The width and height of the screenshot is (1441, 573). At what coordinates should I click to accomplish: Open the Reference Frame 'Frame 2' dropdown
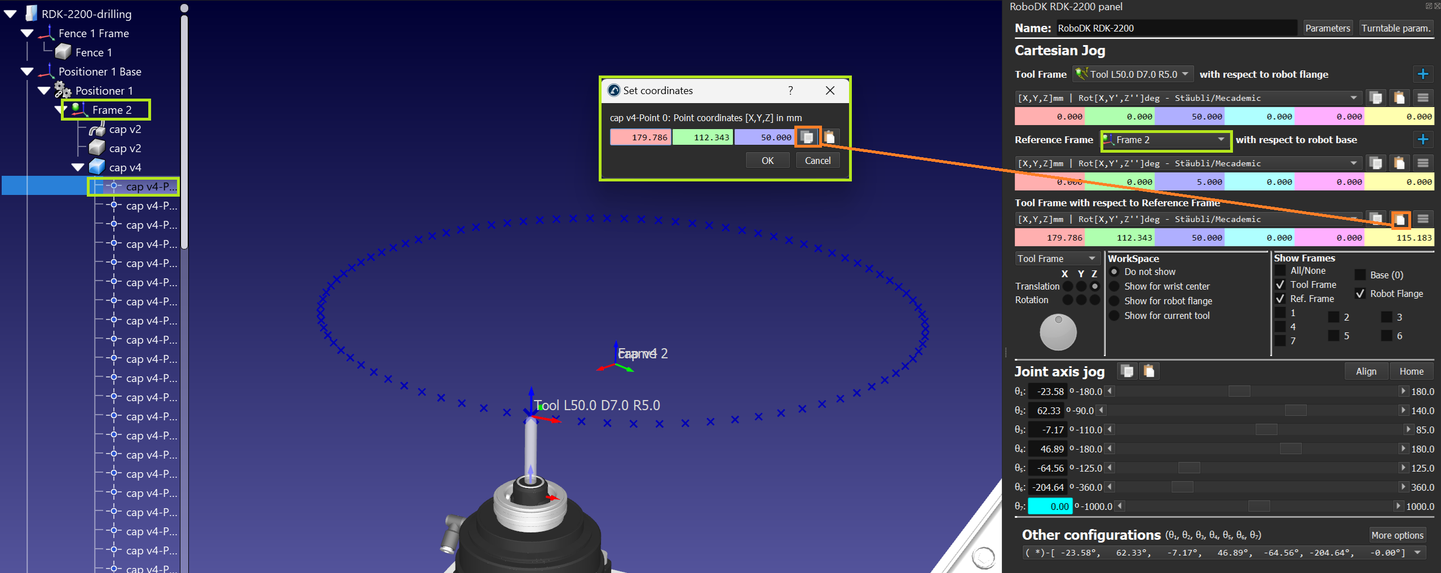(x=1165, y=140)
